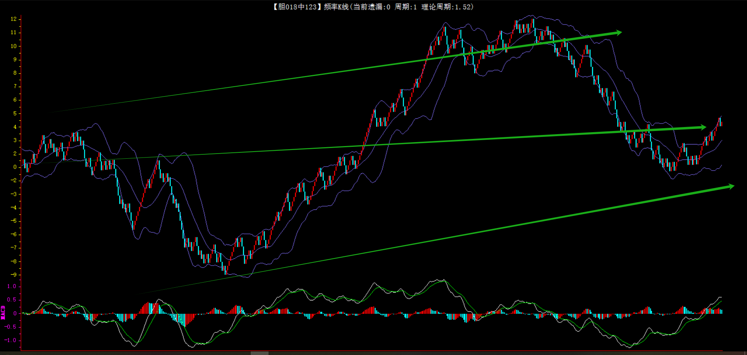The width and height of the screenshot is (747, 355).
Task: Click the yellow Y-axis label 0
Action: coord(15,167)
